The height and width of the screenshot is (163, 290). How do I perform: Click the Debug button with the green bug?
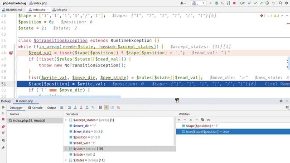217,3
